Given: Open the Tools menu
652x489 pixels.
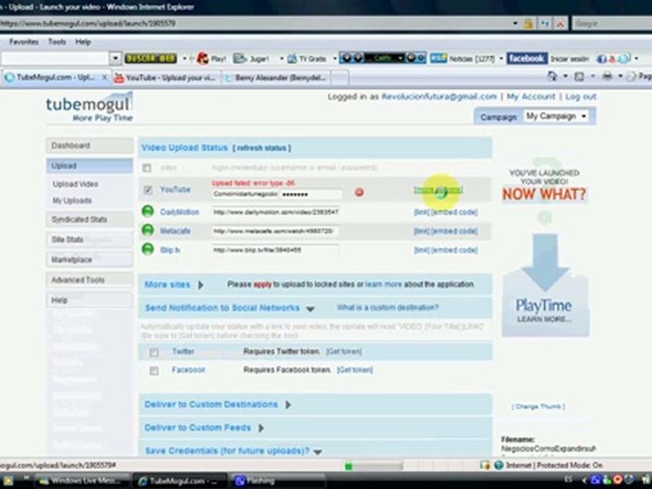Looking at the screenshot, I should (x=57, y=42).
